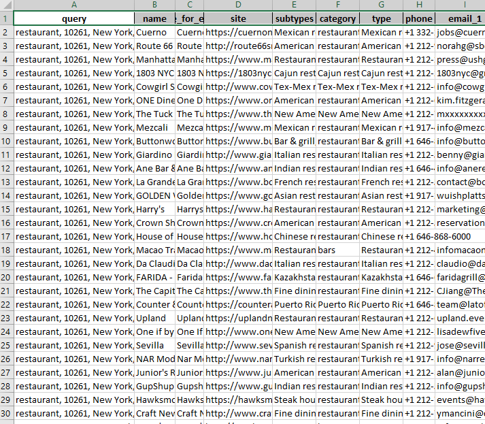Select the 'Kazakhsta' subtypes cell
This screenshot has height=424, width=485.
tap(294, 277)
